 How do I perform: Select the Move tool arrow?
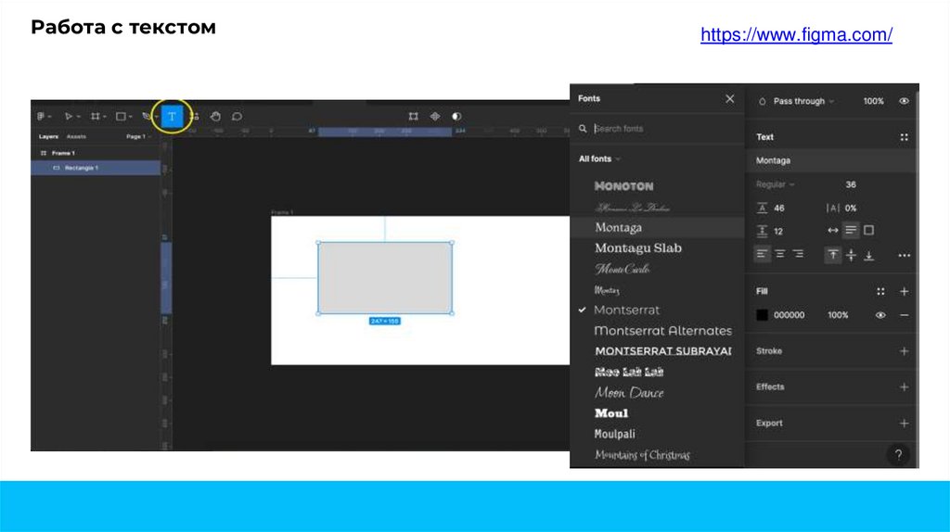pyautogui.click(x=68, y=116)
